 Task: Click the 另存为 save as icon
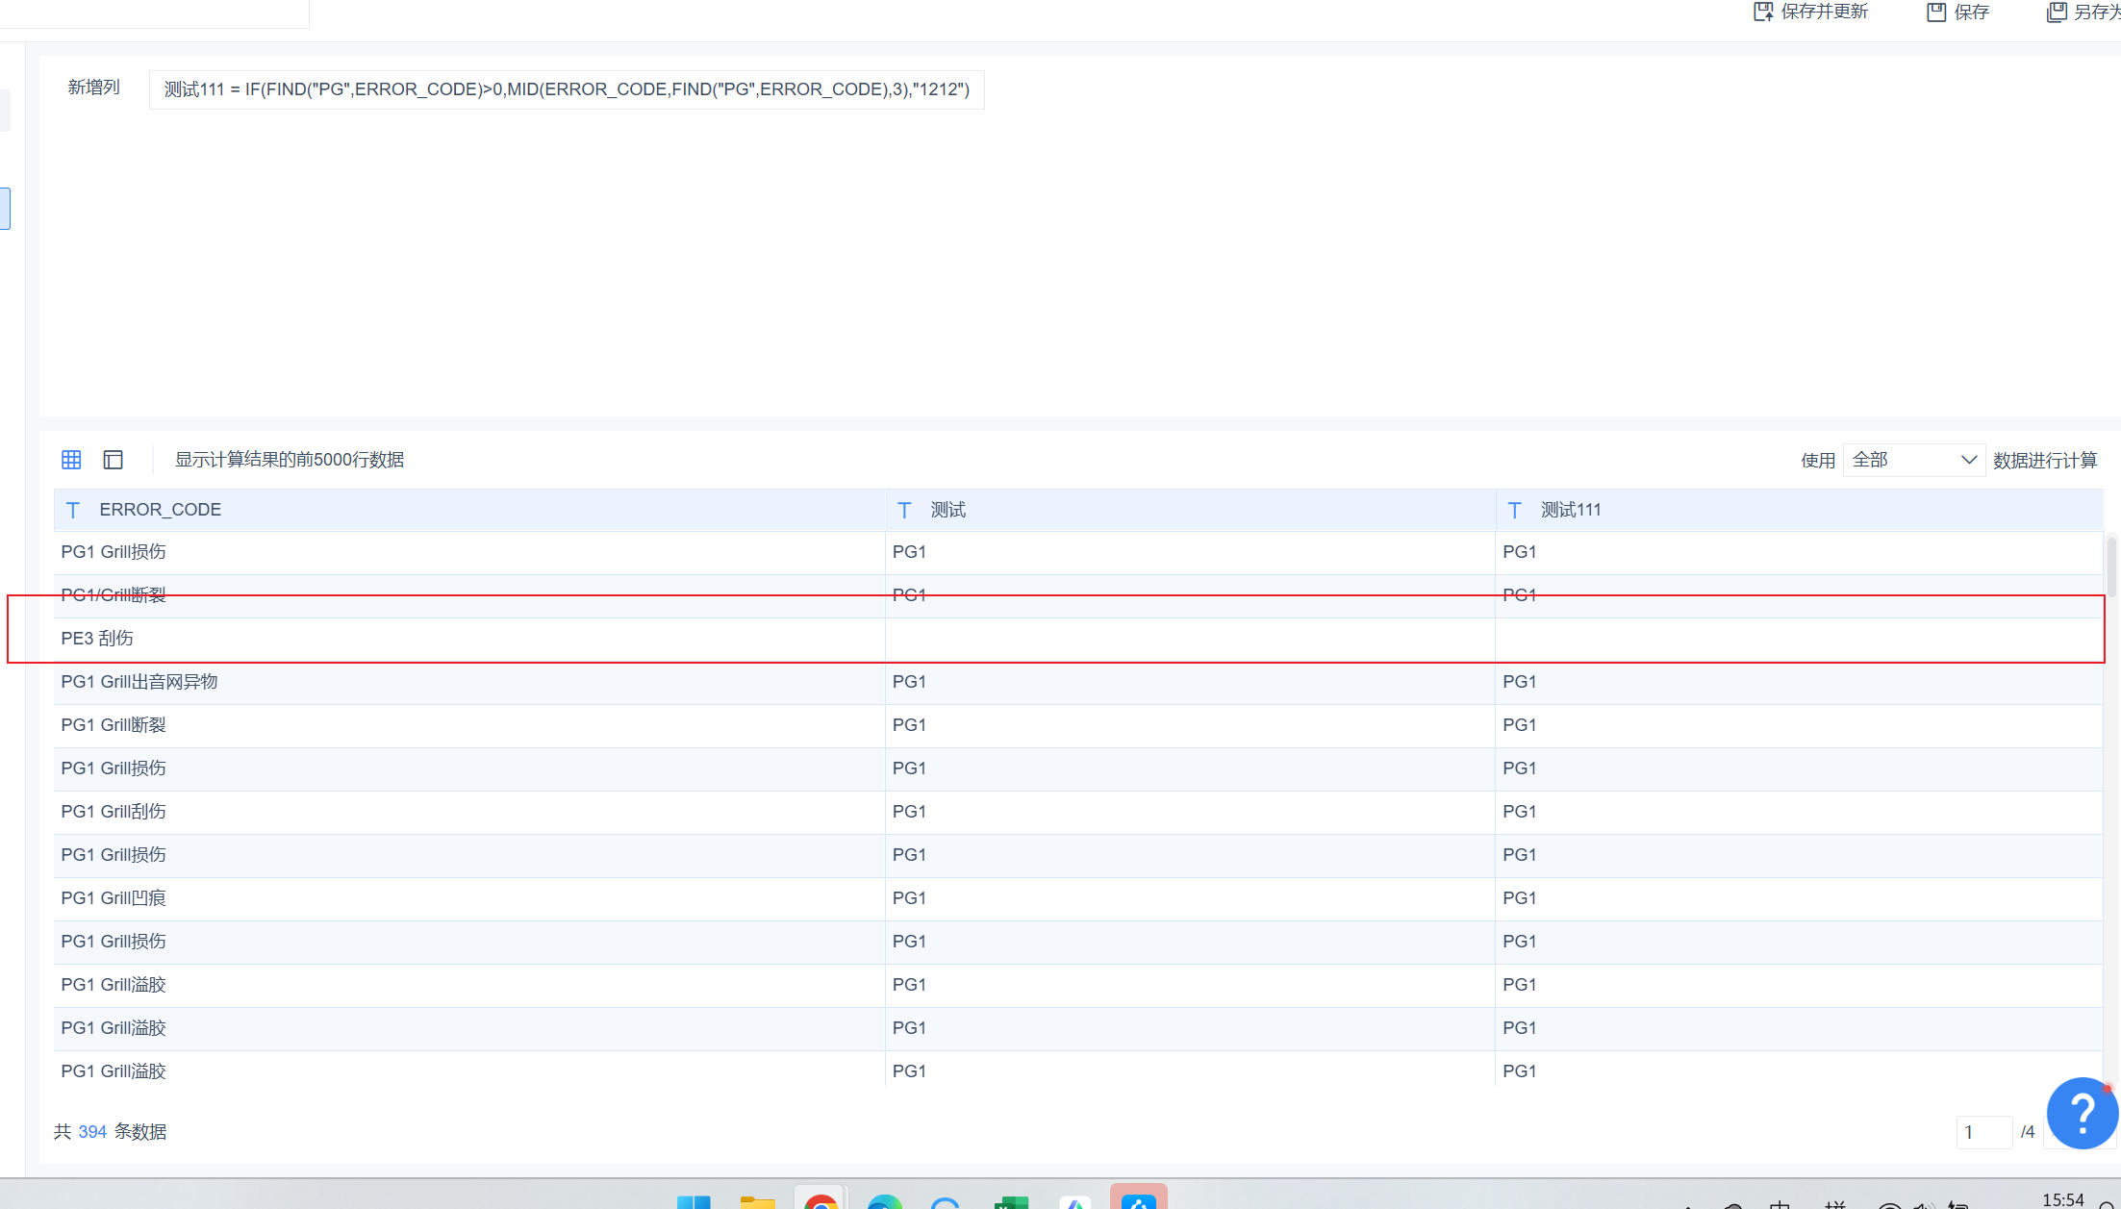2057,12
